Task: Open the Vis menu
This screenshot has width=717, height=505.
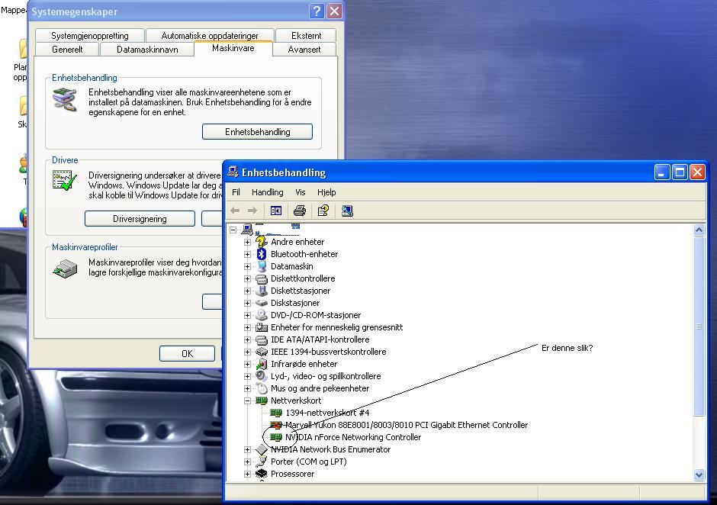Action: tap(300, 192)
